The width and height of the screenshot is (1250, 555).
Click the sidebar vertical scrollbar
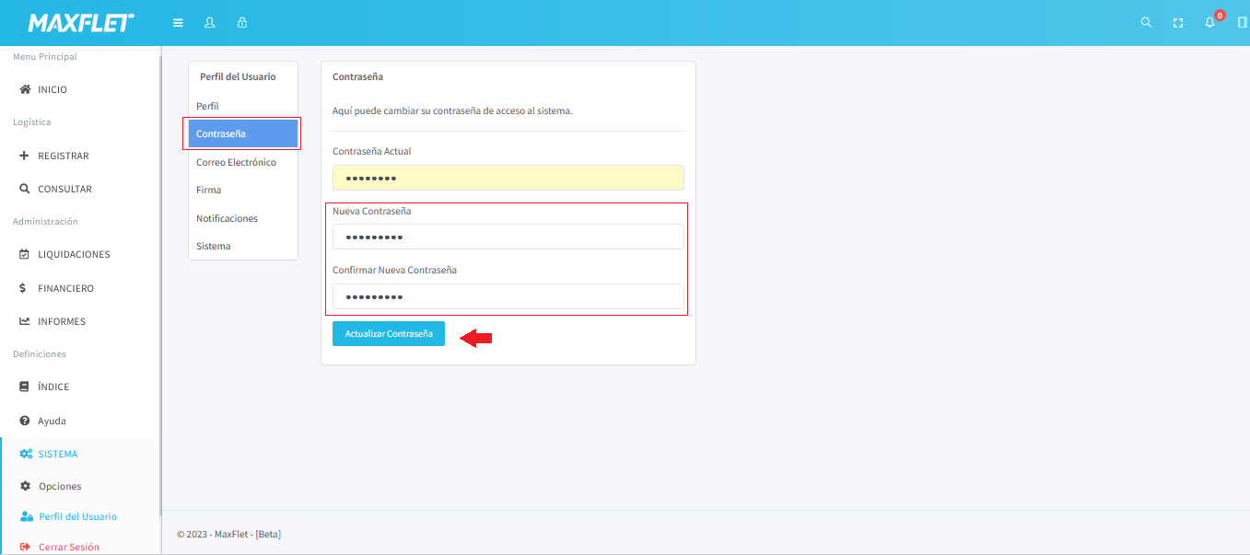tap(161, 276)
